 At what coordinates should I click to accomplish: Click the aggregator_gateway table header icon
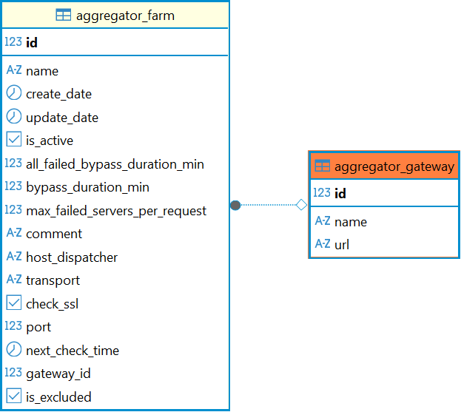click(322, 166)
